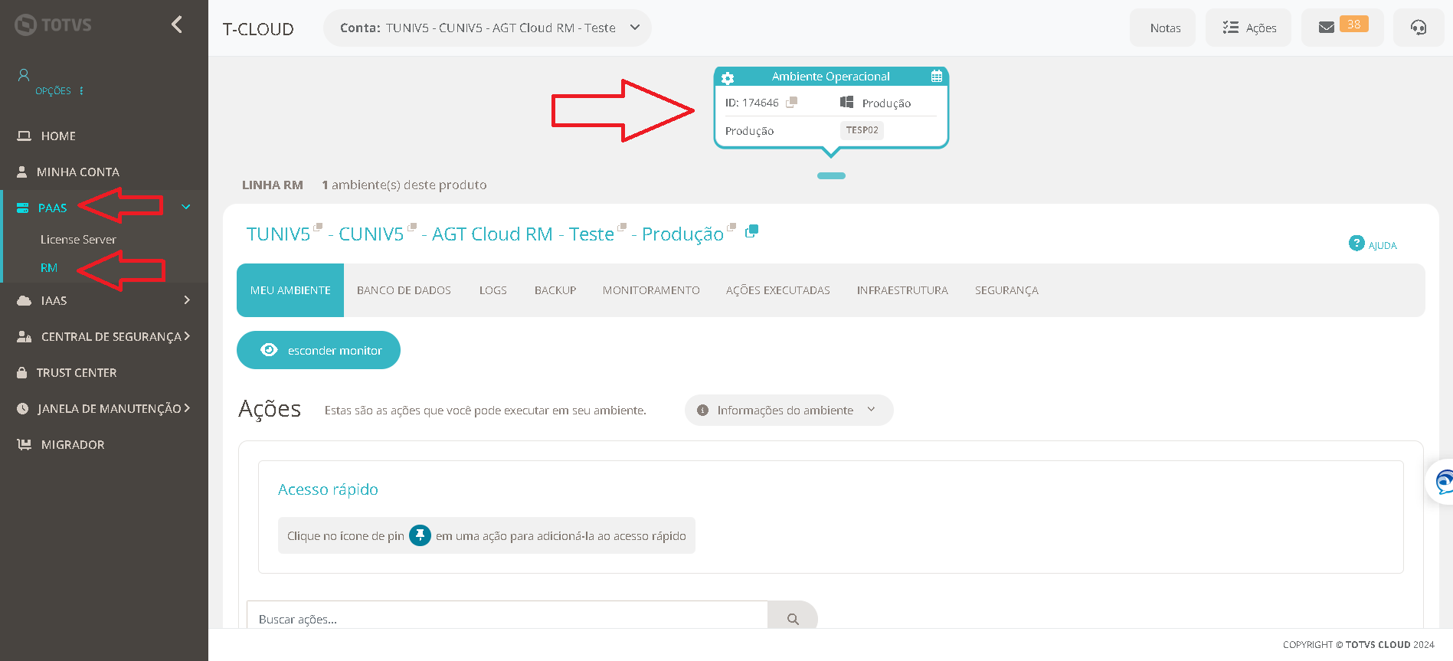The image size is (1453, 661).
Task: Open the Ações button in top bar
Action: point(1248,28)
